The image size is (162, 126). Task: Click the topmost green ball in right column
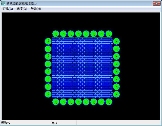[116, 41]
